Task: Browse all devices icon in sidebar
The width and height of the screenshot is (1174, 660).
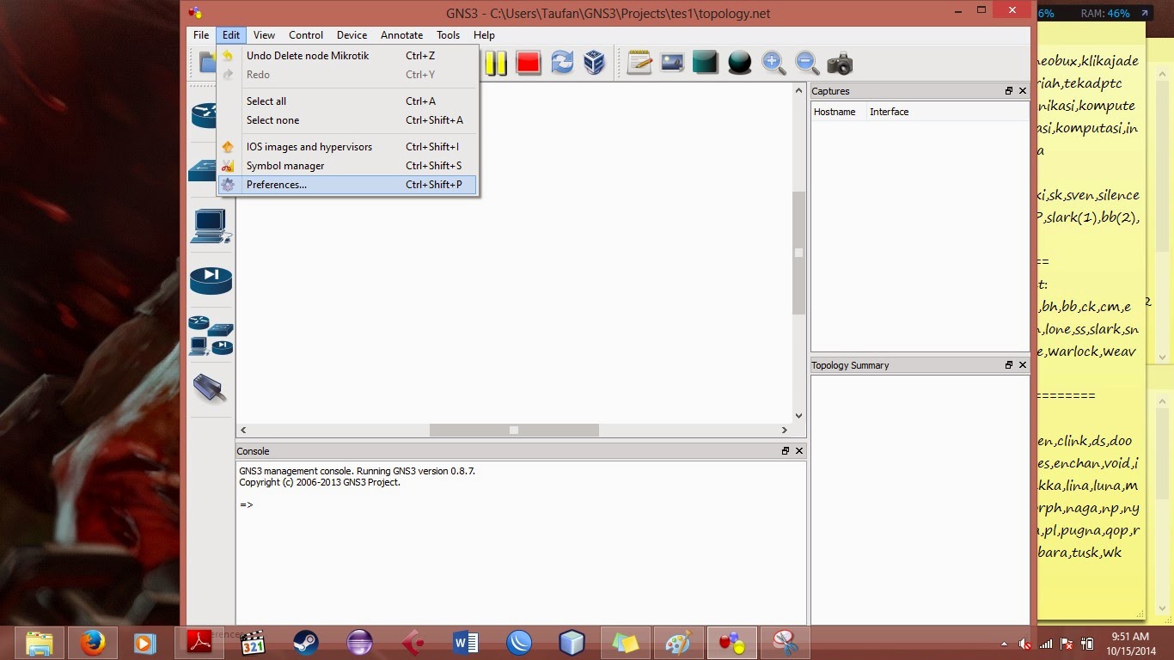Action: (x=211, y=336)
